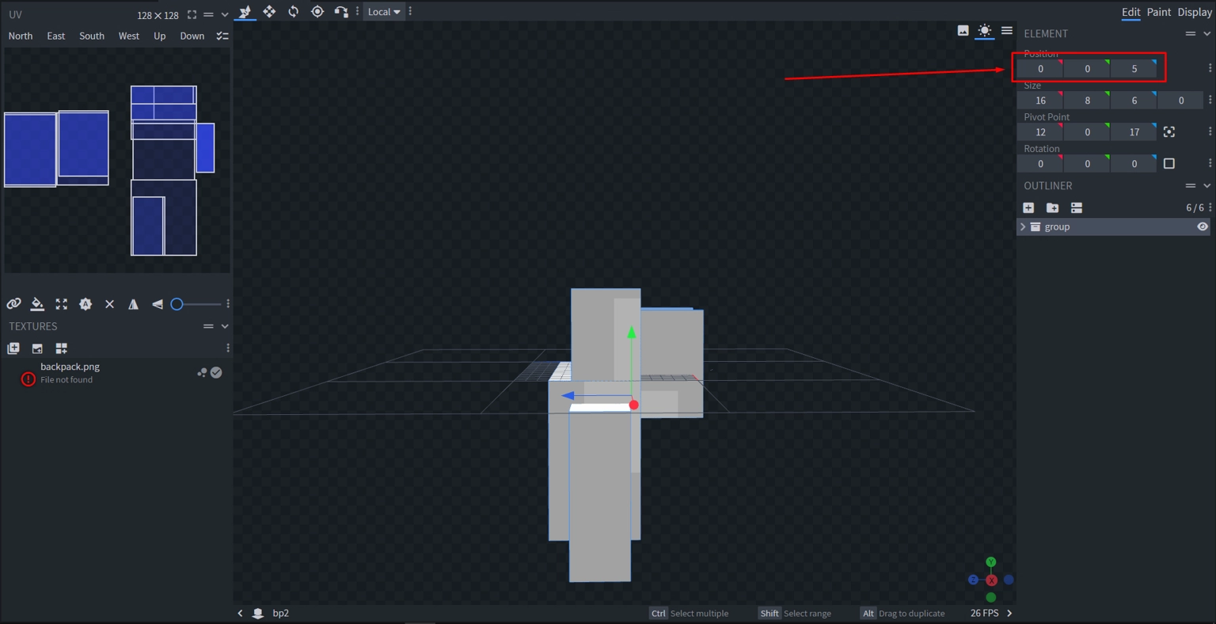Switch to Paint mode
Screen dimensions: 1216x624
[1158, 12]
